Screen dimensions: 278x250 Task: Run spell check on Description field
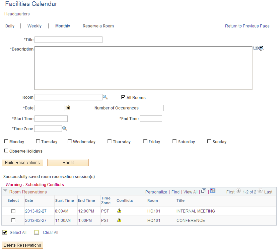261,48
